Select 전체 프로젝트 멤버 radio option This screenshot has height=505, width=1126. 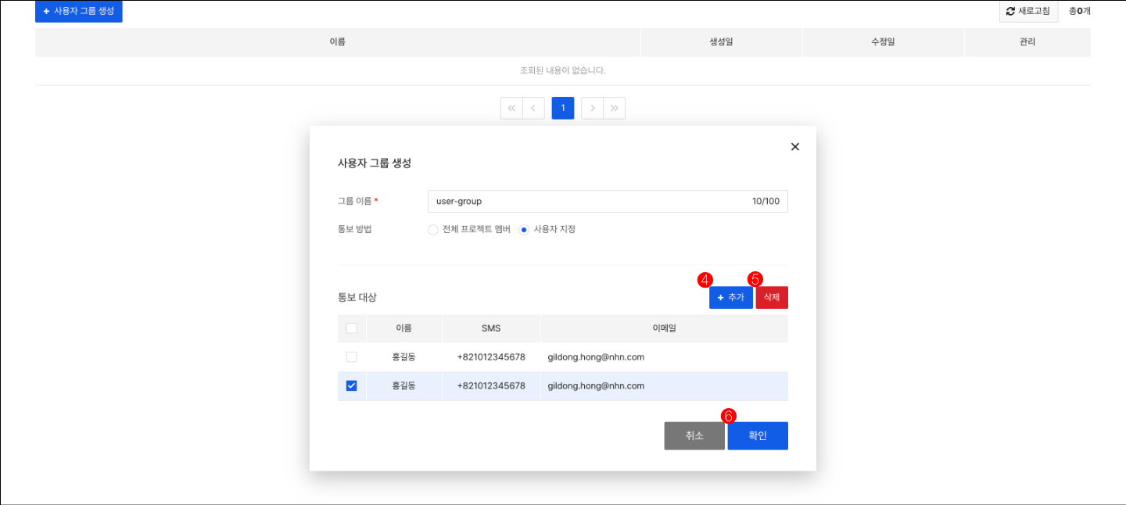433,230
